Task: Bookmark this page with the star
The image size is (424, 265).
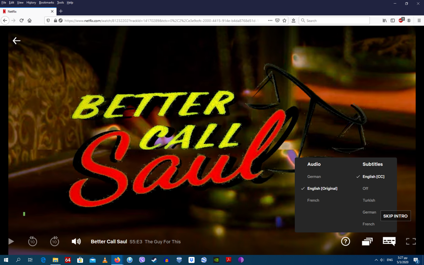Action: click(x=285, y=21)
